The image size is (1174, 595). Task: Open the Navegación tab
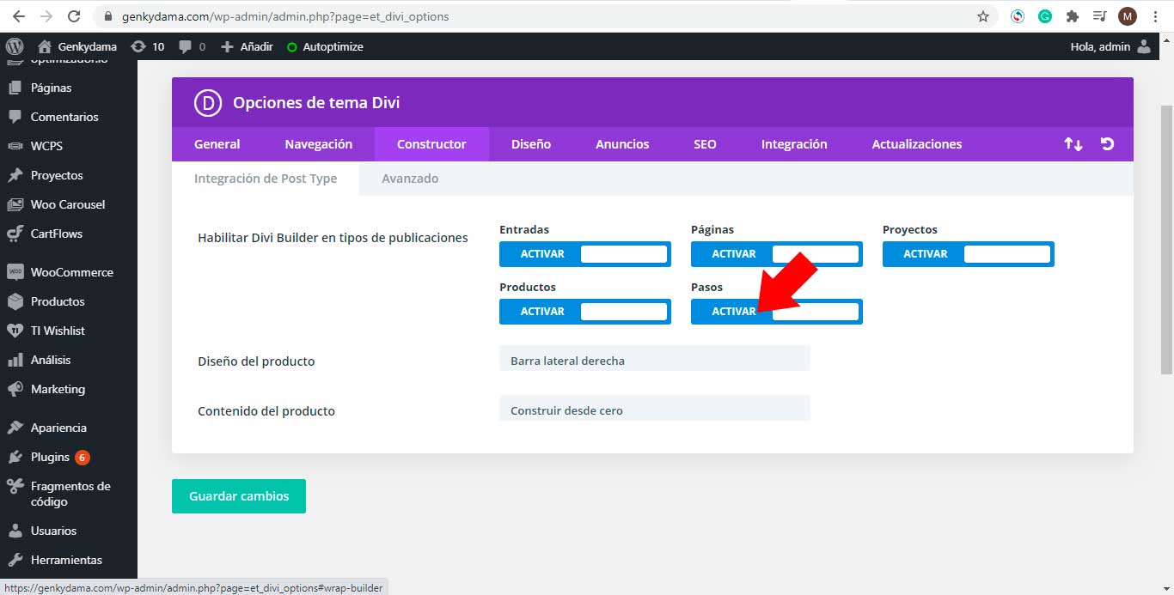(319, 144)
